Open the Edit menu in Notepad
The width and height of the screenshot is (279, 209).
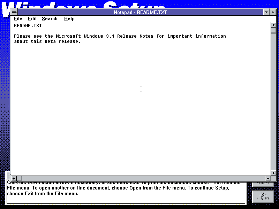coord(32,19)
